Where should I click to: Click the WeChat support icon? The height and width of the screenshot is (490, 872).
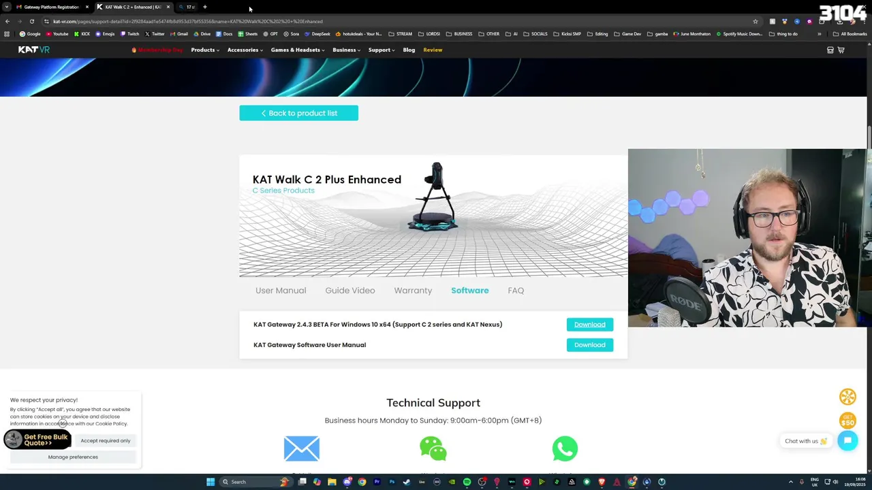pos(433,448)
